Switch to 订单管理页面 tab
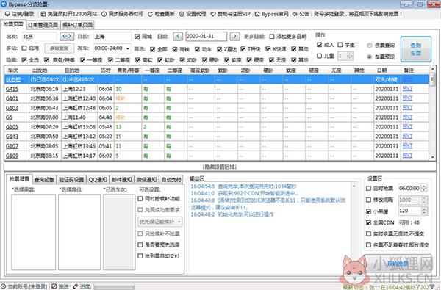441x290 pixels. (x=43, y=25)
